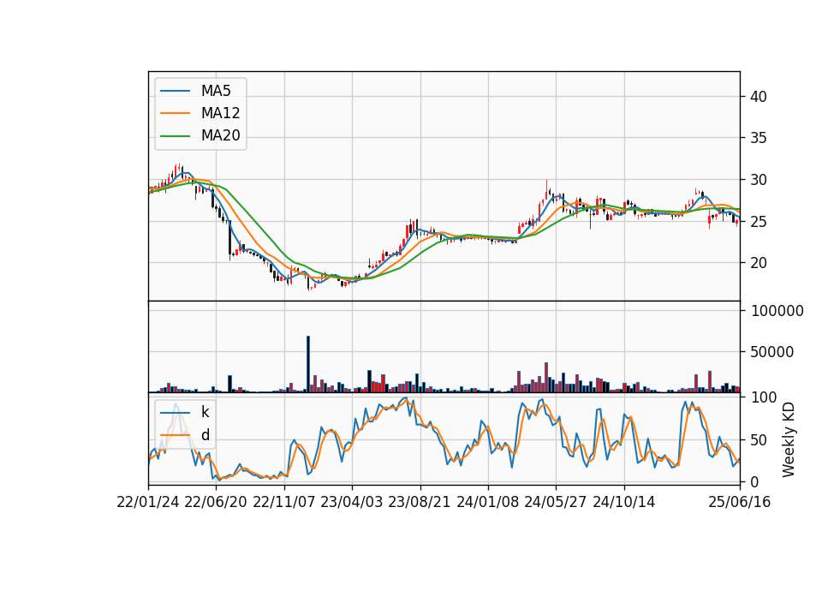Click the MA20 legend label
The image size is (822, 591).
pyautogui.click(x=220, y=136)
